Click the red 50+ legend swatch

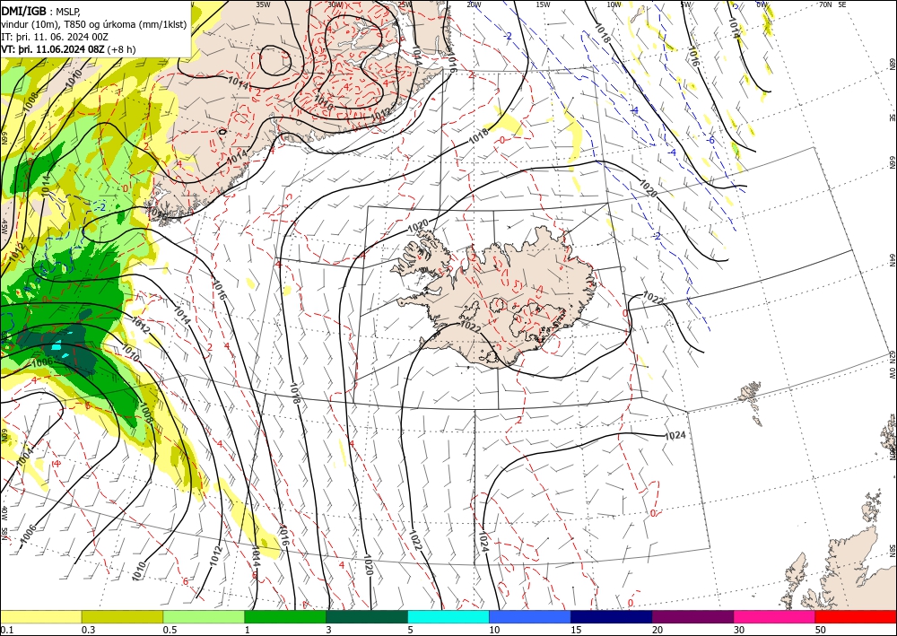[x=856, y=616]
